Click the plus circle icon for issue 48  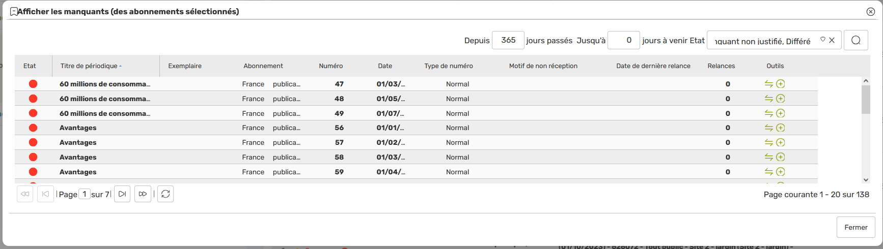tap(781, 99)
